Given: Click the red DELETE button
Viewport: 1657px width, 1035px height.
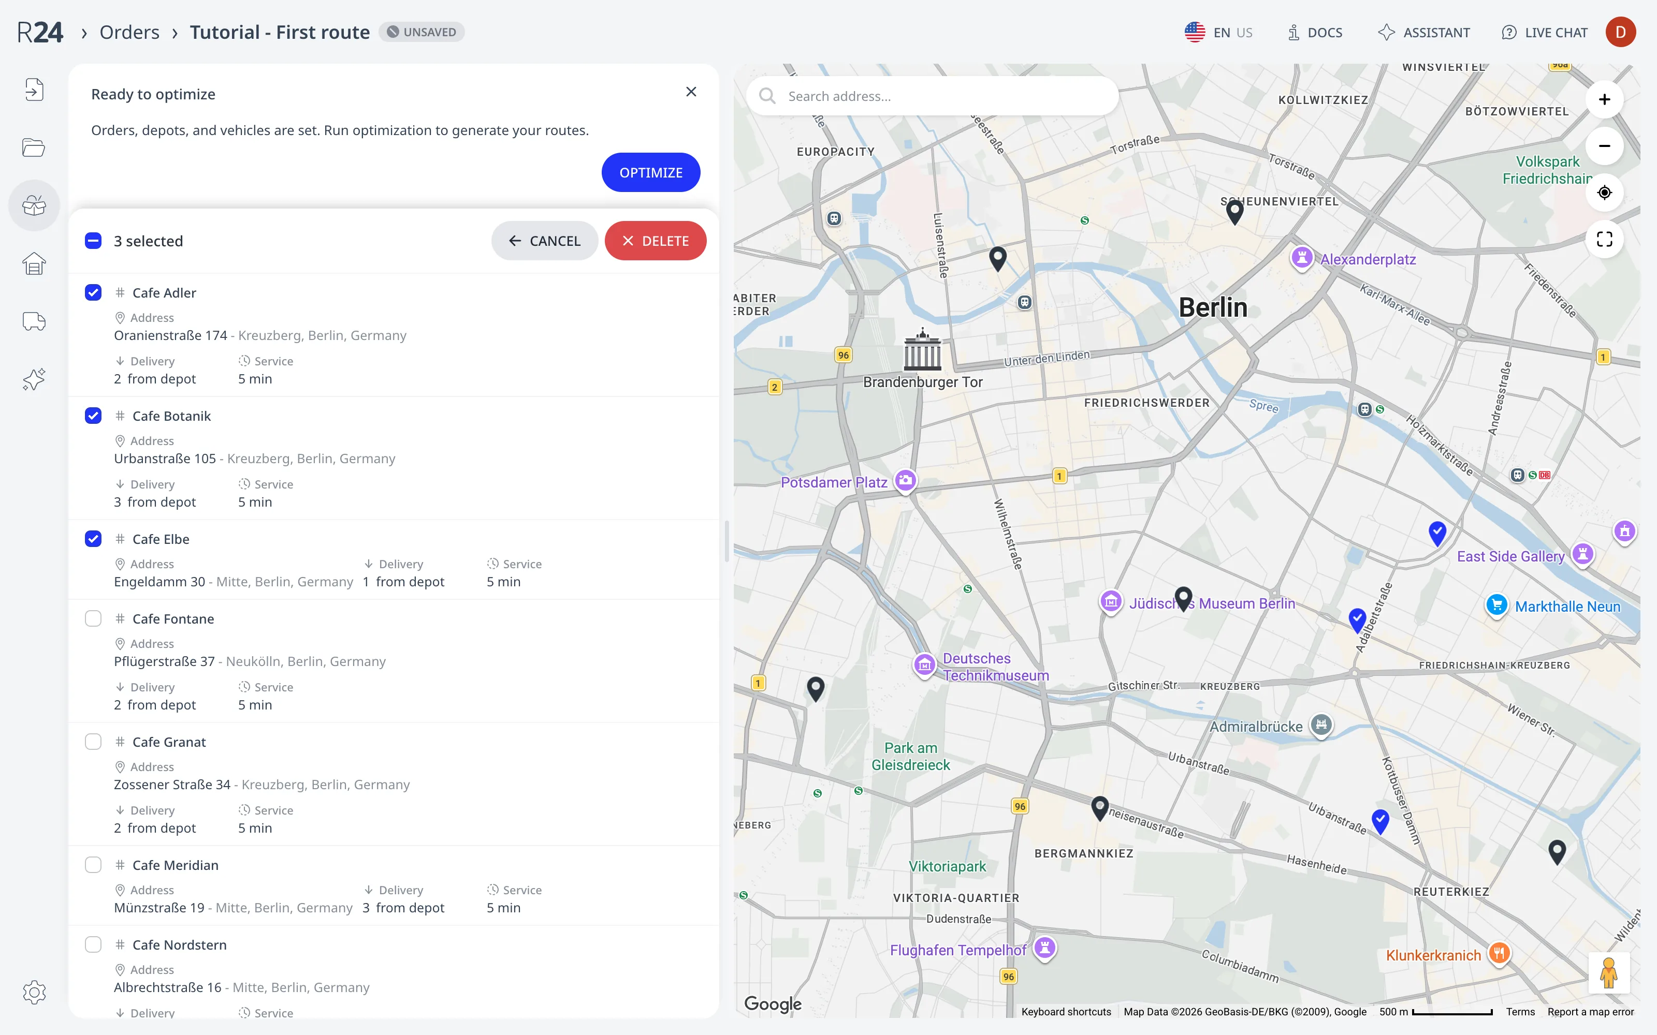Looking at the screenshot, I should pyautogui.click(x=655, y=240).
